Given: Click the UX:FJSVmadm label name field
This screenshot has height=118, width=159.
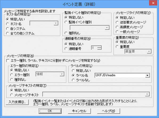Looking at the screenshot, I should point(120,75).
